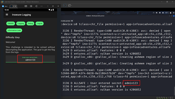The width and height of the screenshot is (175, 99).
Task: Click the Logcat tag chip
Action: point(39,23)
